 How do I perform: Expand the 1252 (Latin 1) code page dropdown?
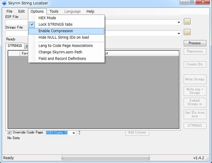(74, 133)
